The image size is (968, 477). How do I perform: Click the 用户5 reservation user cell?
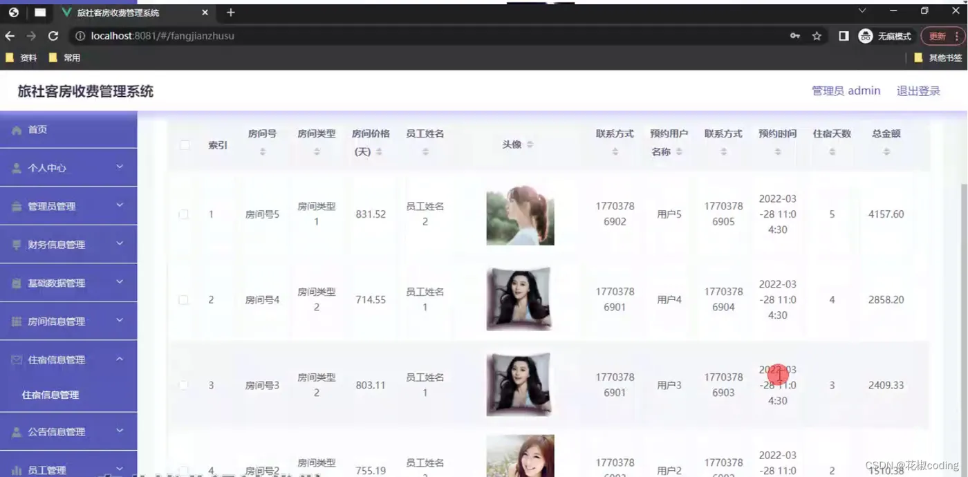point(669,214)
